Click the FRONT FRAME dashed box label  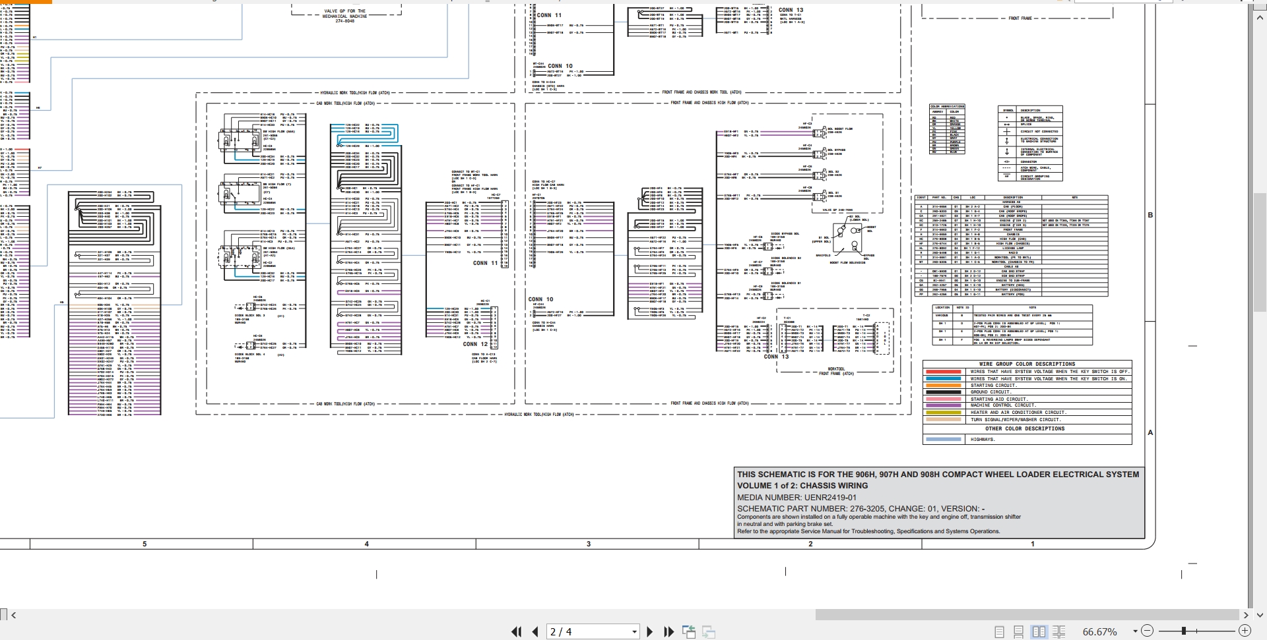click(1020, 18)
